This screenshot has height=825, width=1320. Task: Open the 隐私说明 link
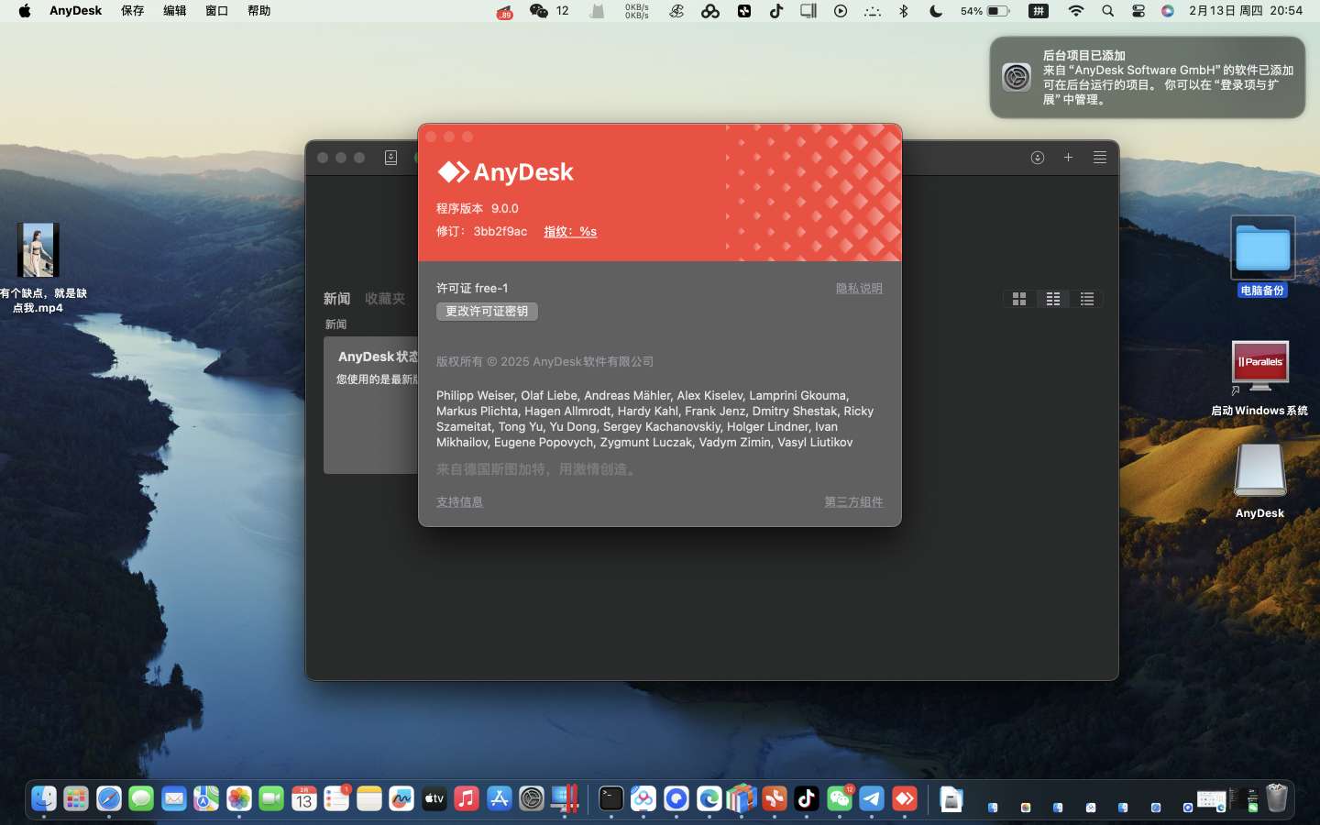[859, 289]
